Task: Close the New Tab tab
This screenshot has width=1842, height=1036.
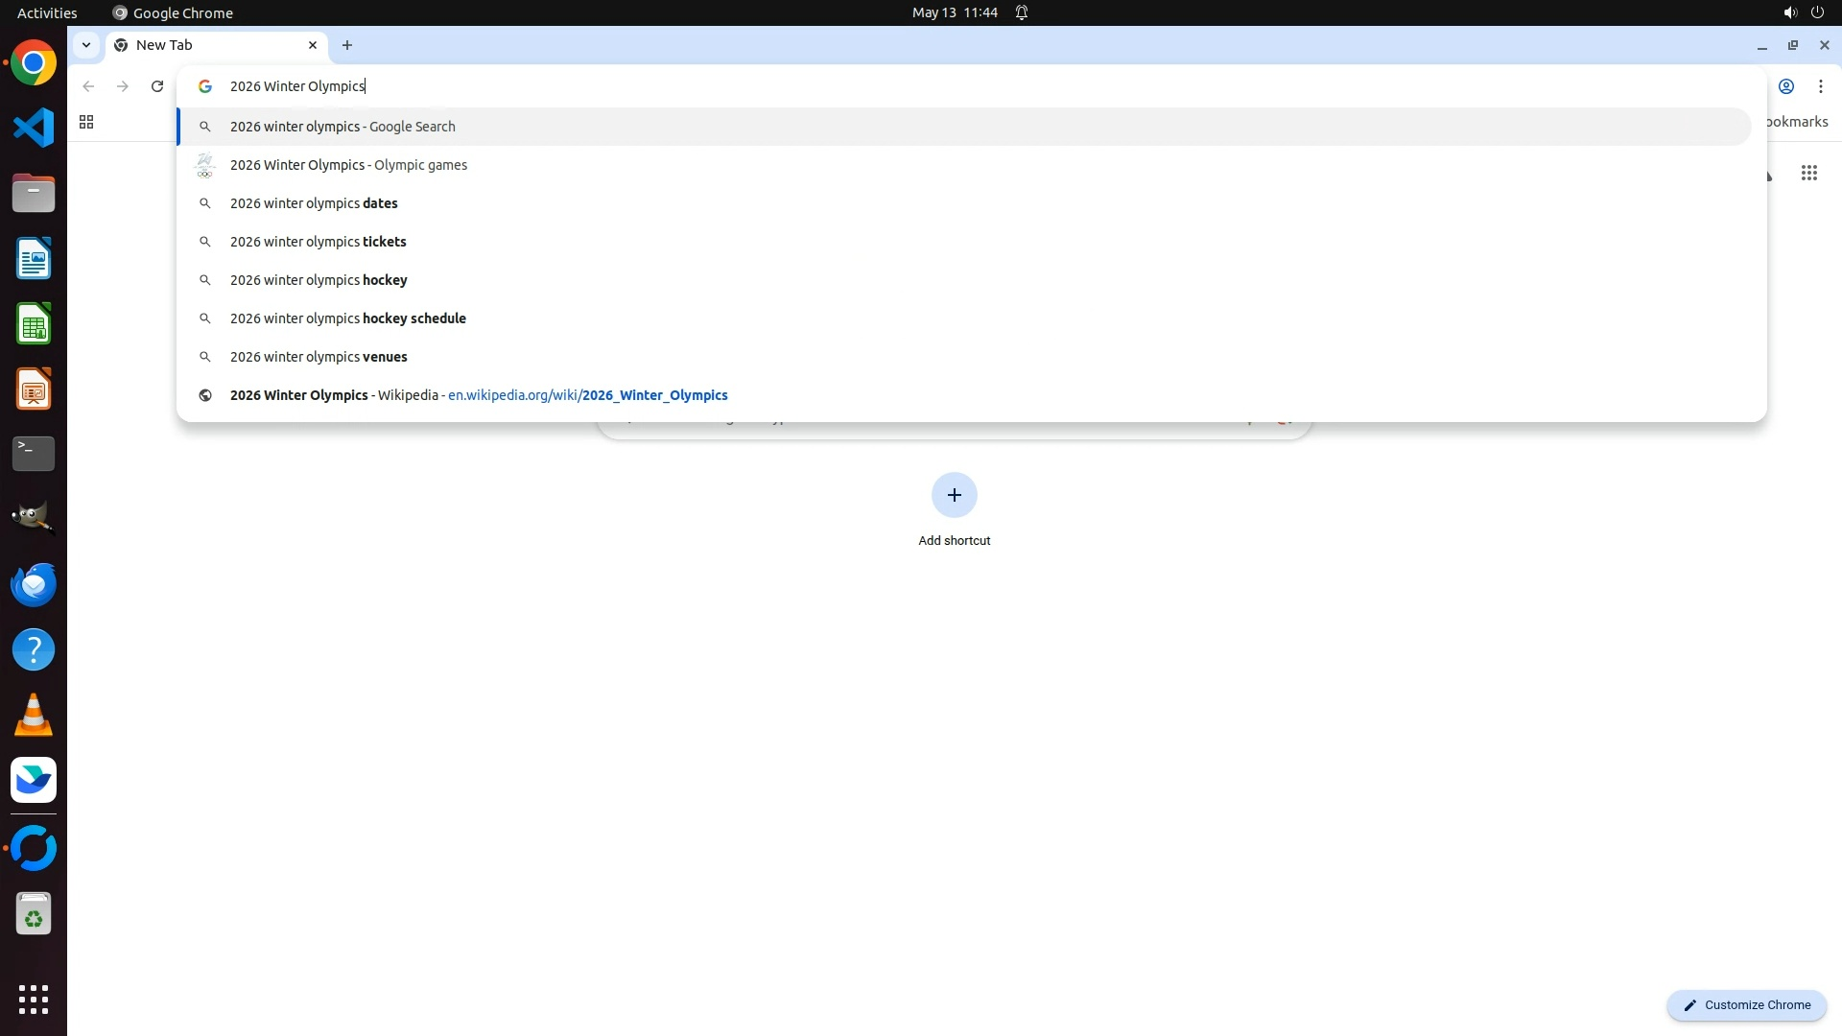Action: (x=313, y=45)
